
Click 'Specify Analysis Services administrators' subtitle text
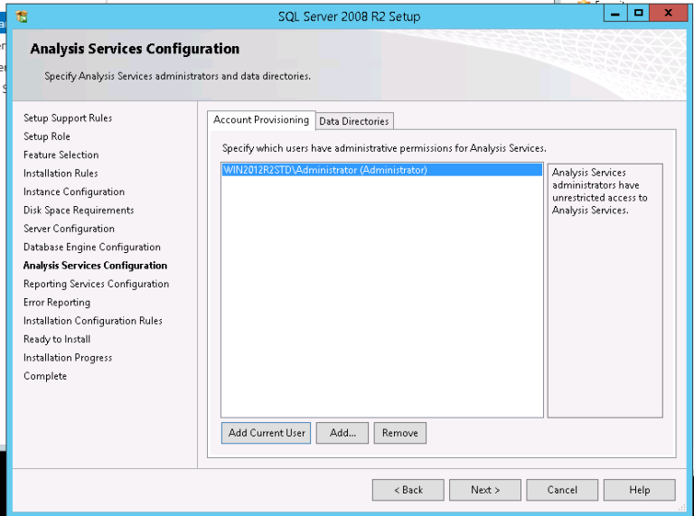[x=177, y=76]
